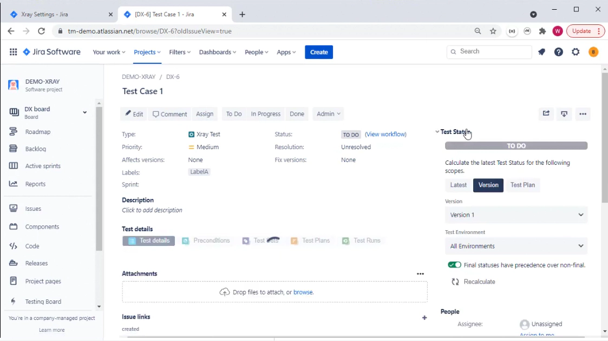Open the more actions ellipsis menu
Image resolution: width=608 pixels, height=341 pixels.
(x=583, y=113)
